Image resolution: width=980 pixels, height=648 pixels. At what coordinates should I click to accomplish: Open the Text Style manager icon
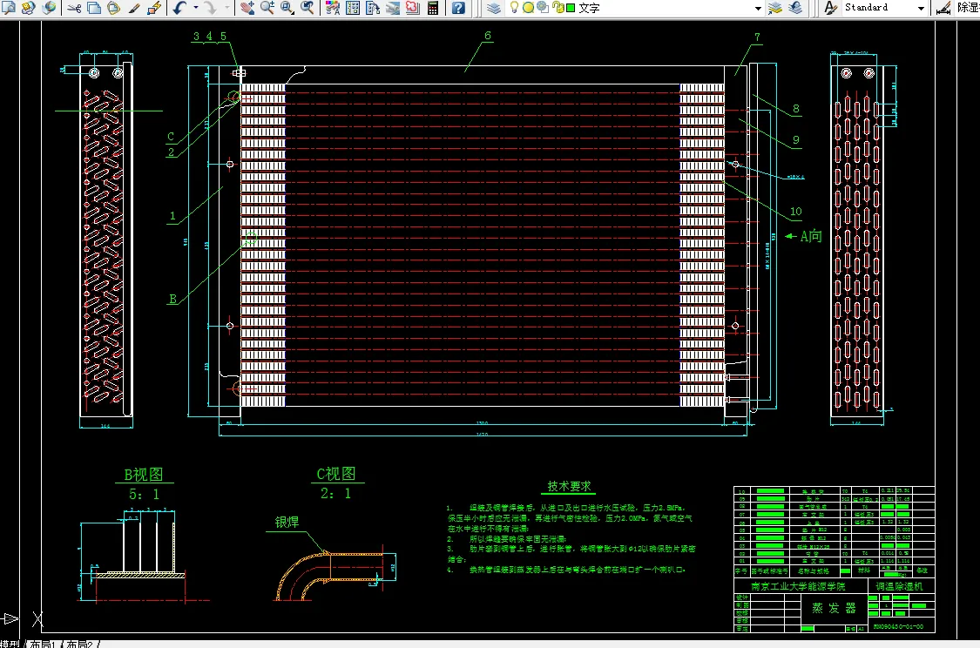(x=830, y=8)
